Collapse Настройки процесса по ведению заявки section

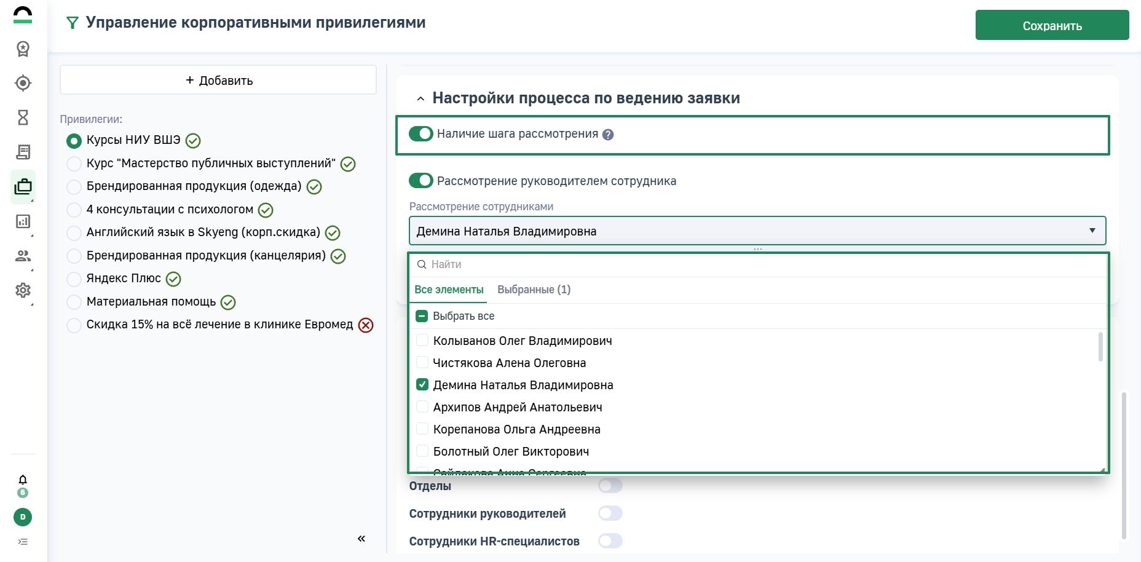(x=420, y=98)
